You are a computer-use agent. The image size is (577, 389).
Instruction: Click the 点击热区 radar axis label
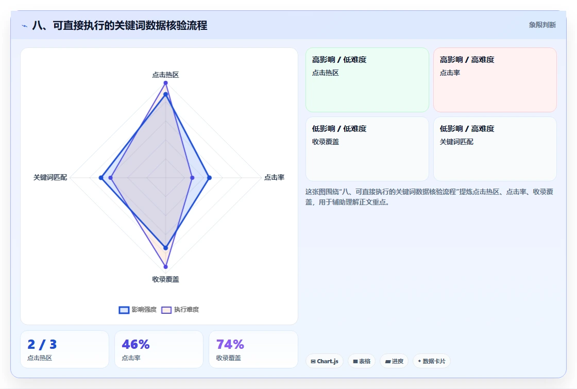pos(165,75)
